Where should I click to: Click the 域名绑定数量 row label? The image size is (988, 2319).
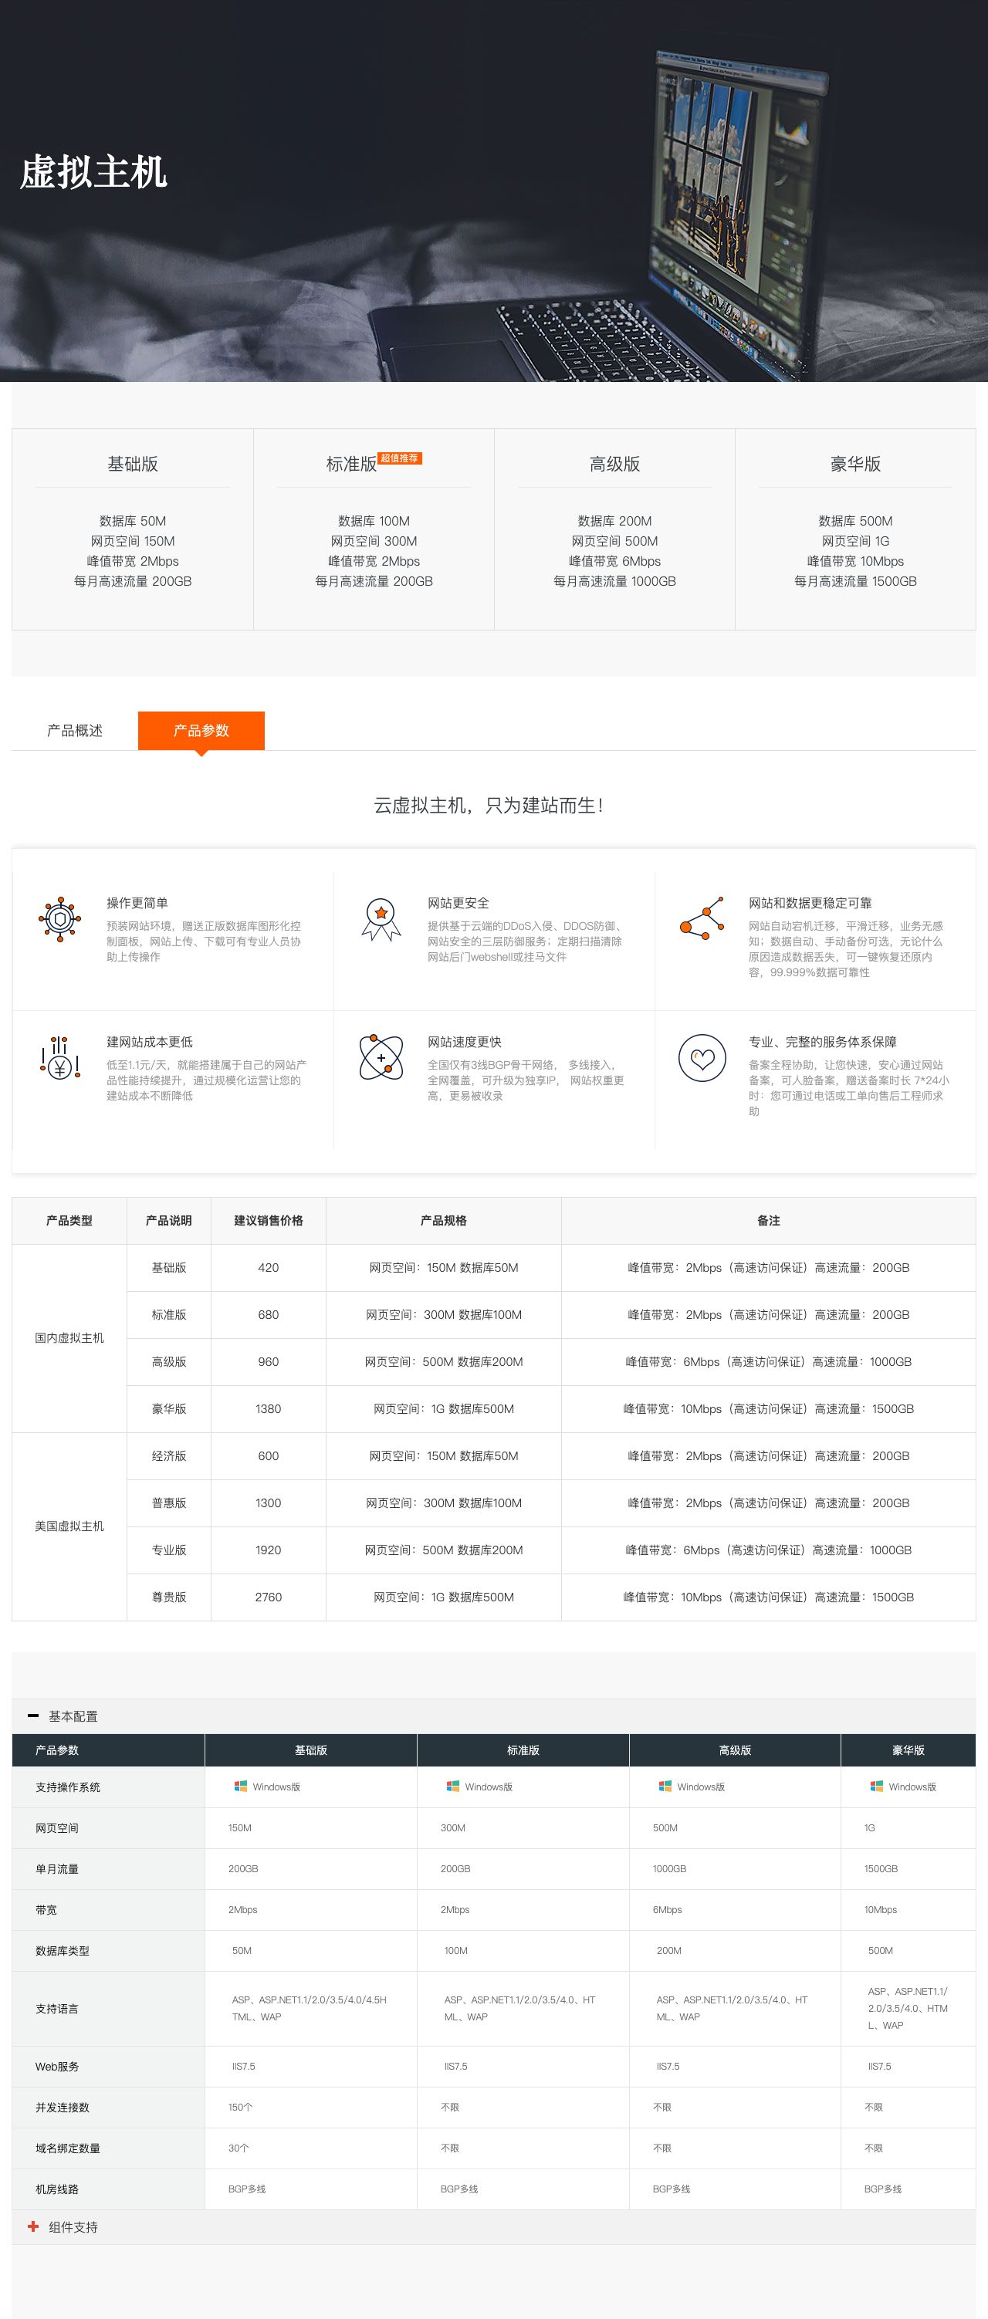(108, 2148)
